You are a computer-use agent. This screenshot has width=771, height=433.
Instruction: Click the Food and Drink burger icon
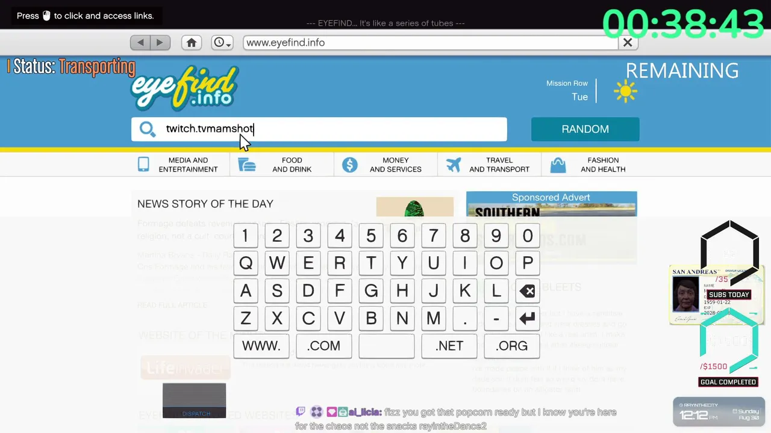click(x=247, y=164)
